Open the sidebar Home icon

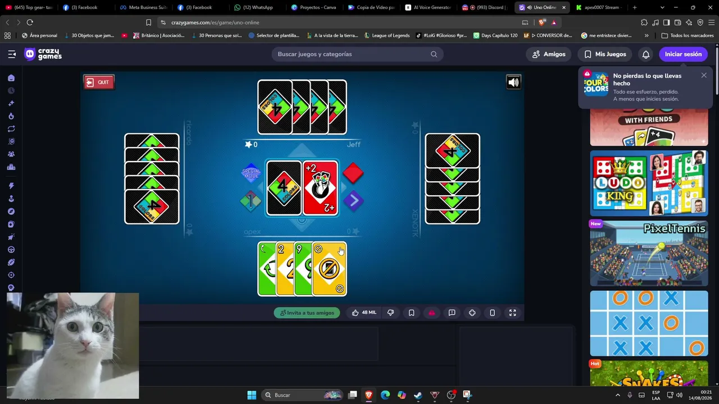[11, 78]
